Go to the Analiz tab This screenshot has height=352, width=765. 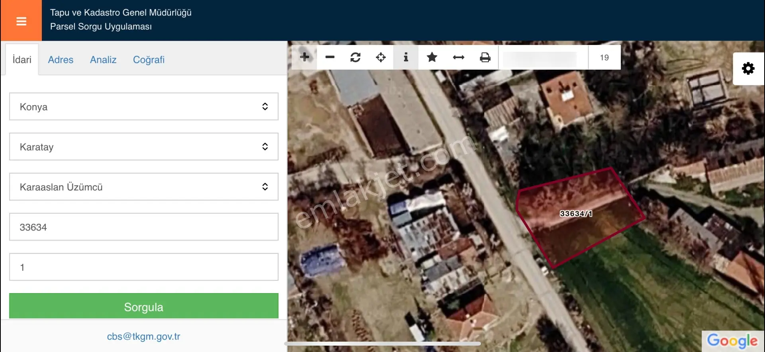[103, 60]
